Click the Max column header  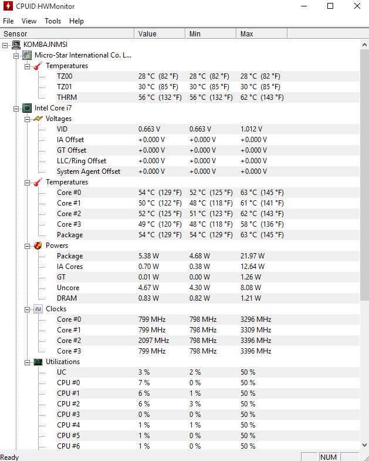point(262,34)
